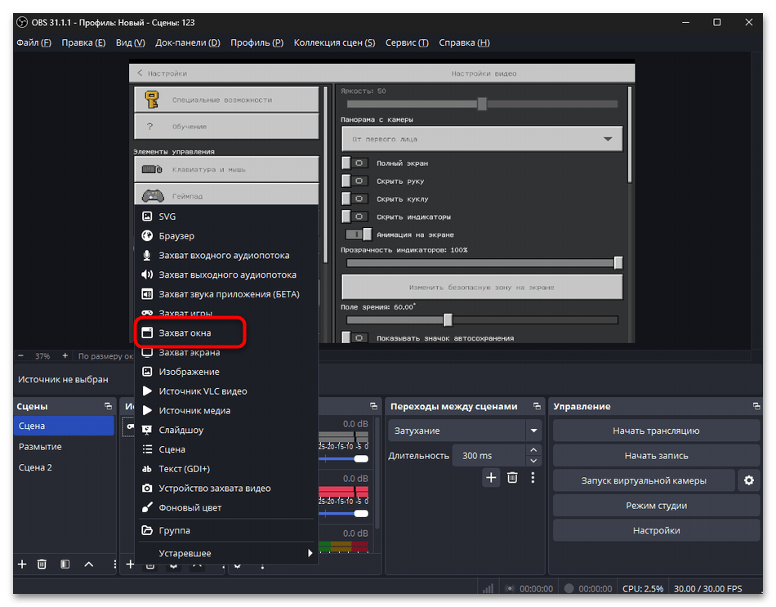Open scene filters icon in Сцены panel

65,564
